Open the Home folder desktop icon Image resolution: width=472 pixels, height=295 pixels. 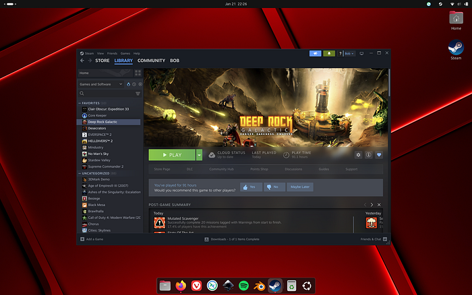(456, 20)
